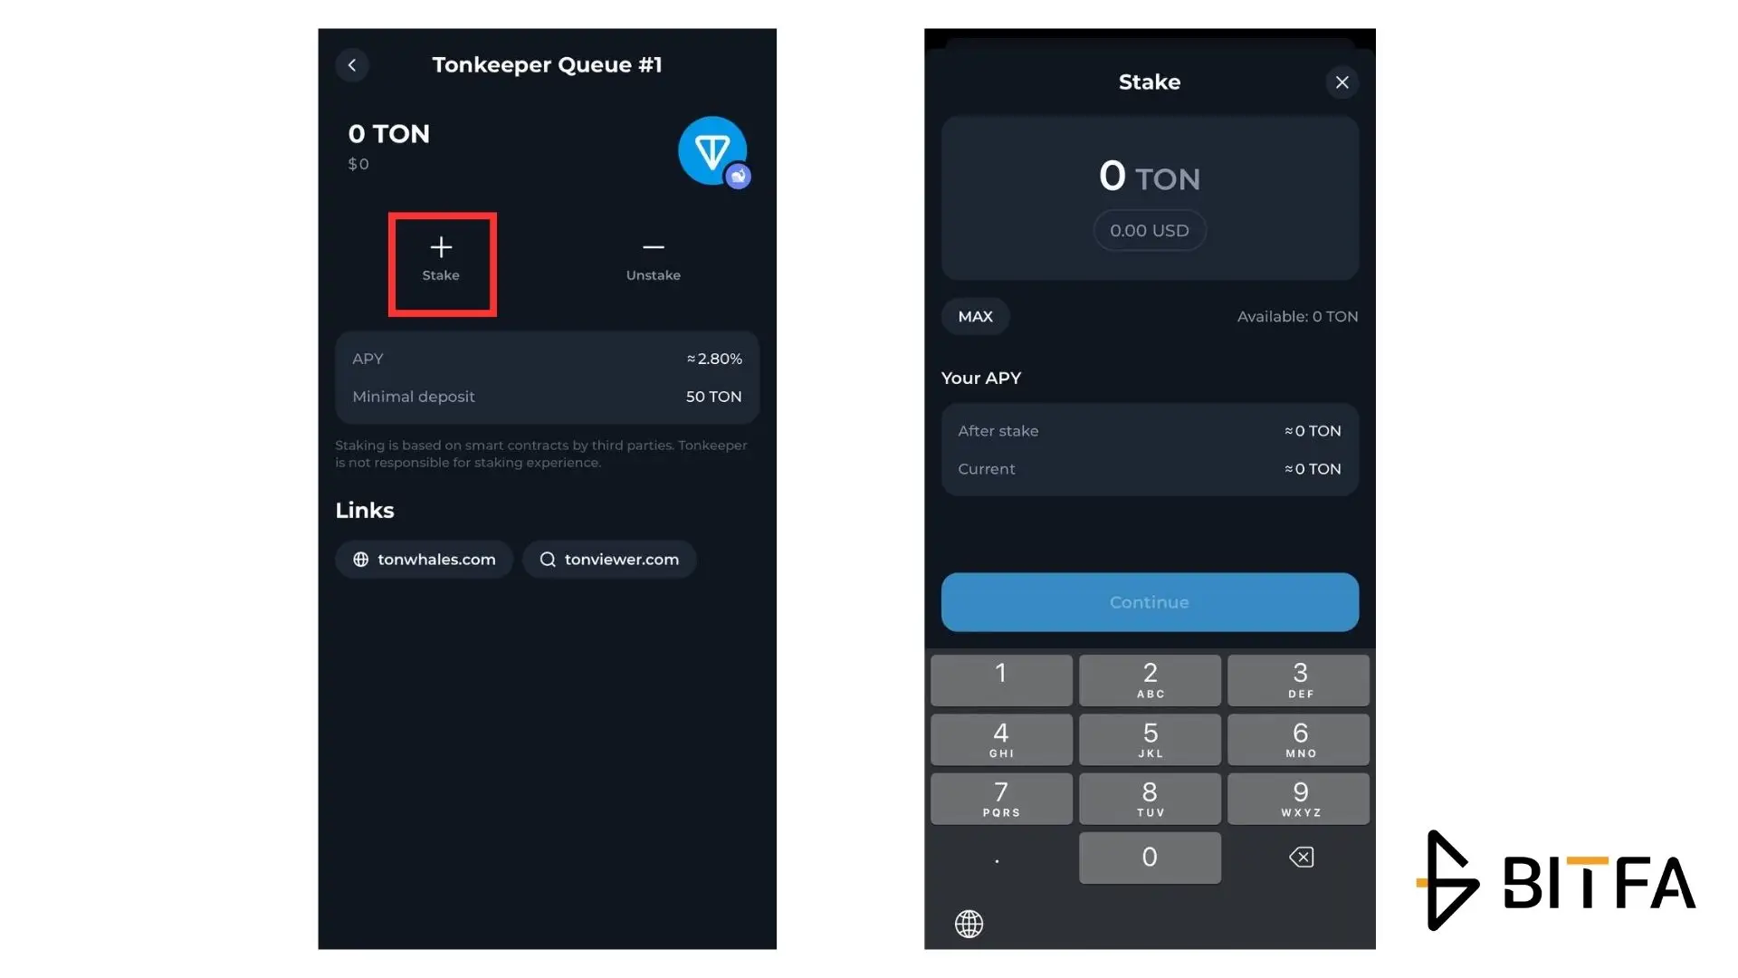Click the MAX button for available TON
1738x978 pixels.
(x=975, y=315)
